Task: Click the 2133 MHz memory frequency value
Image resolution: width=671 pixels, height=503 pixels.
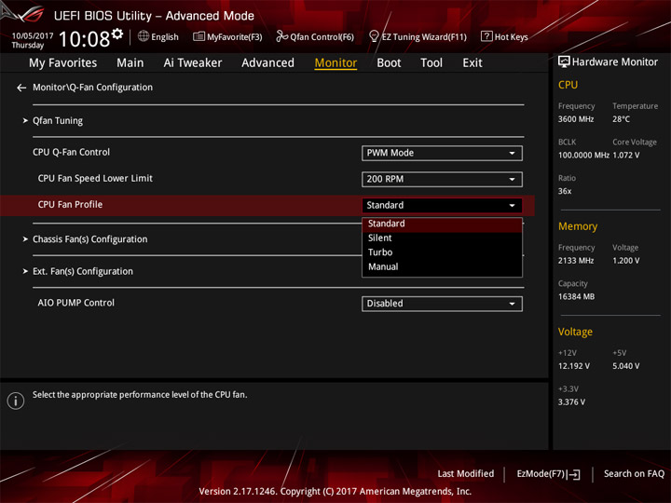Action: point(576,261)
